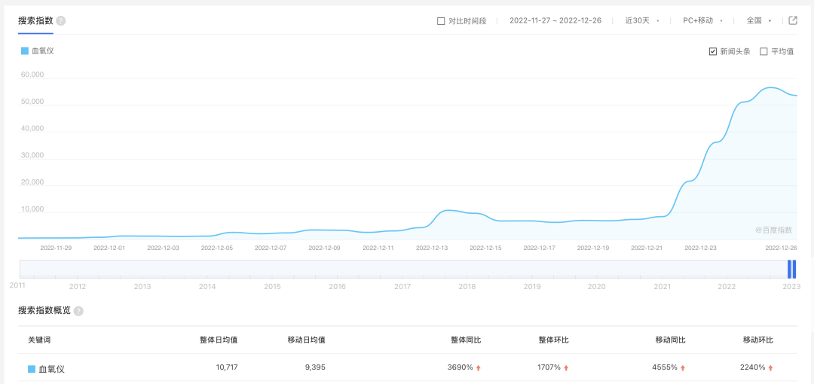Open the date range 2022-11-27 ~ 2022-12-26 picker

555,21
